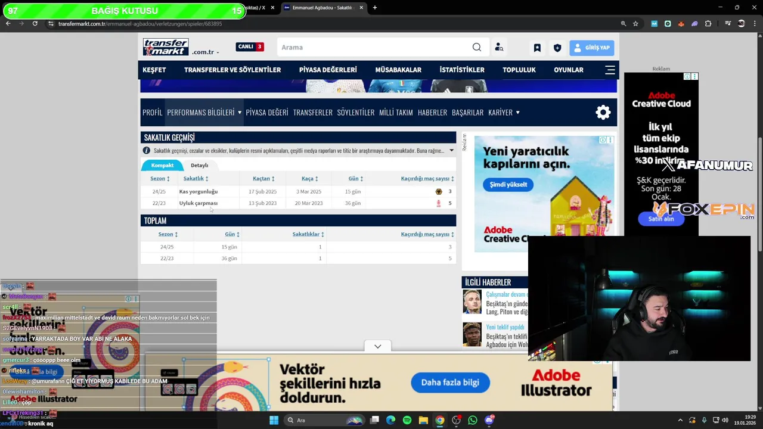Open new browser tab with plus
This screenshot has width=763, height=429.
(375, 8)
